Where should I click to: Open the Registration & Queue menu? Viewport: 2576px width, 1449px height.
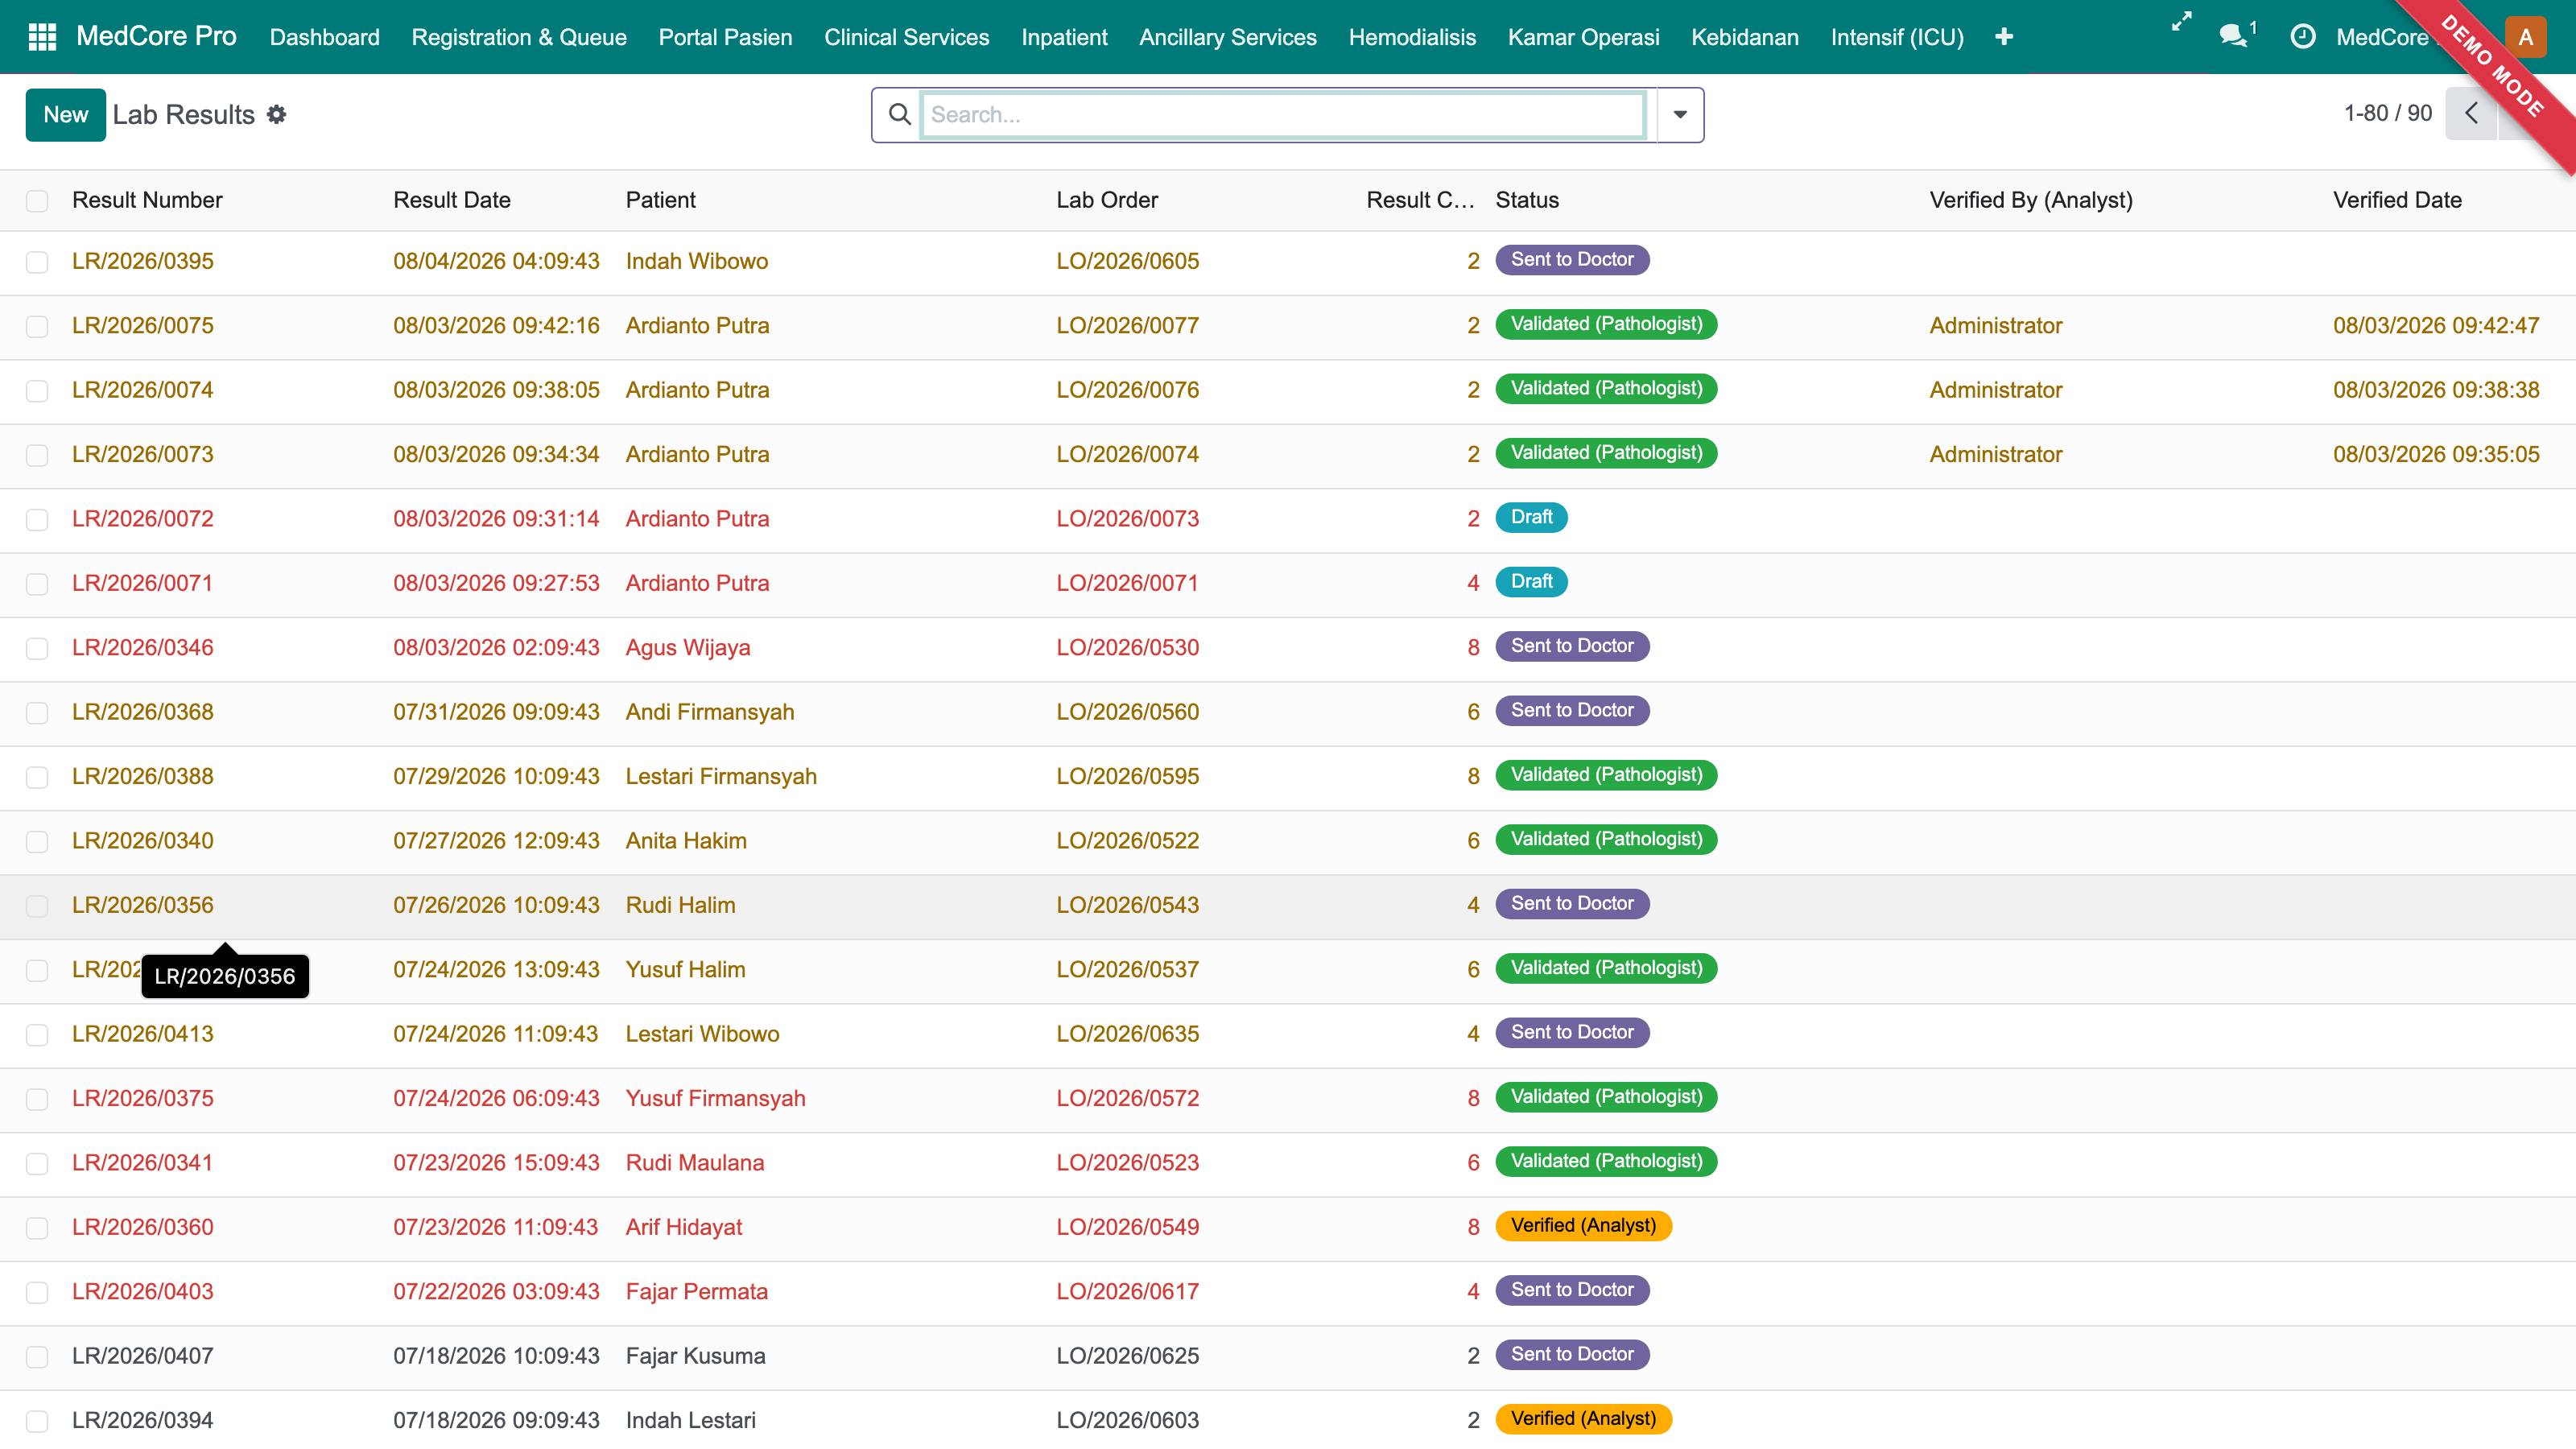519,37
